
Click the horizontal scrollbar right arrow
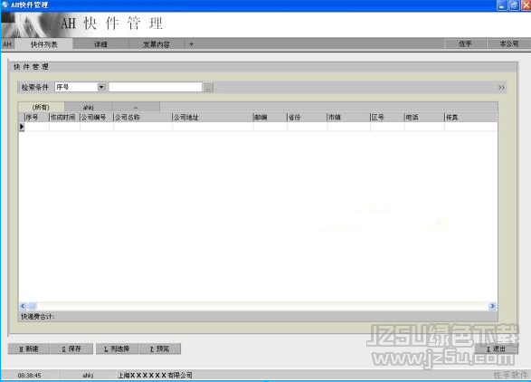point(492,306)
